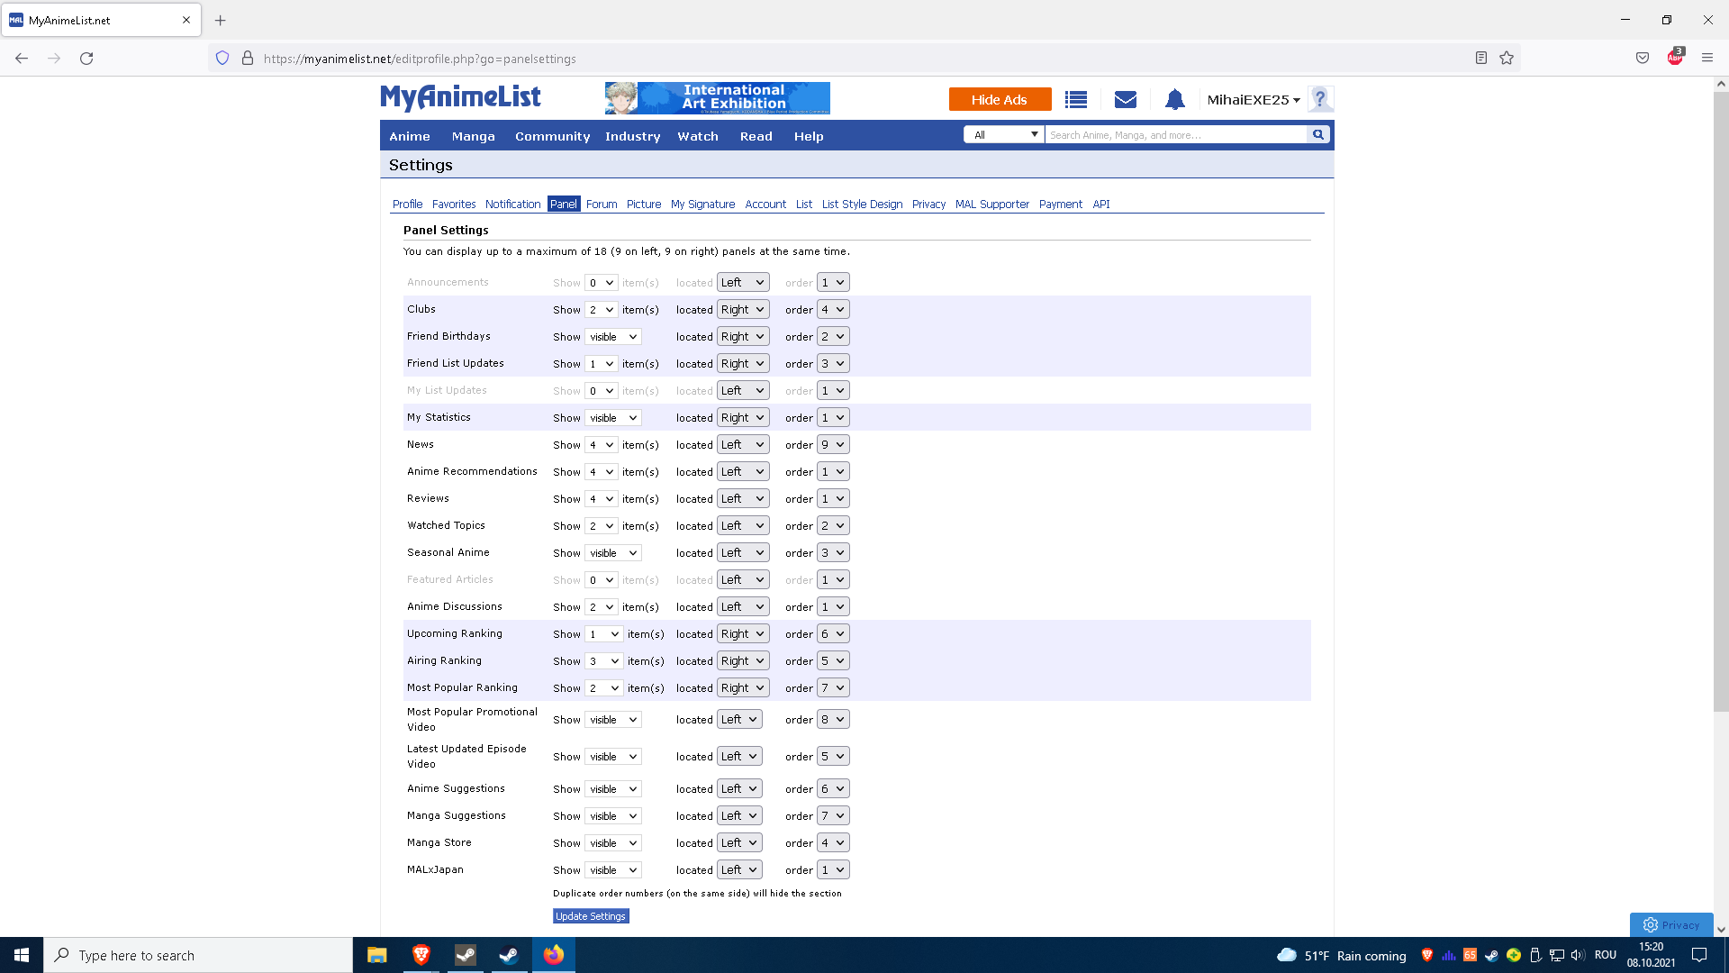Switch to the Notification settings tab
Screen dimensions: 1729x973
tap(512, 205)
